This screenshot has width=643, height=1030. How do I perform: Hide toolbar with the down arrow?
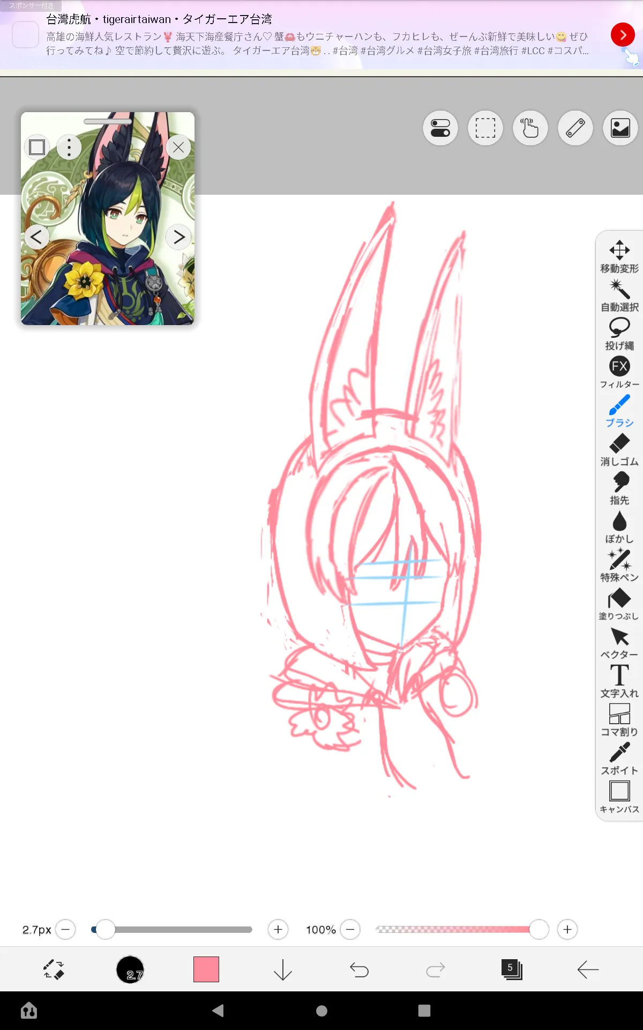[283, 969]
